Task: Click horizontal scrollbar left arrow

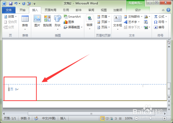Action: 4,114
